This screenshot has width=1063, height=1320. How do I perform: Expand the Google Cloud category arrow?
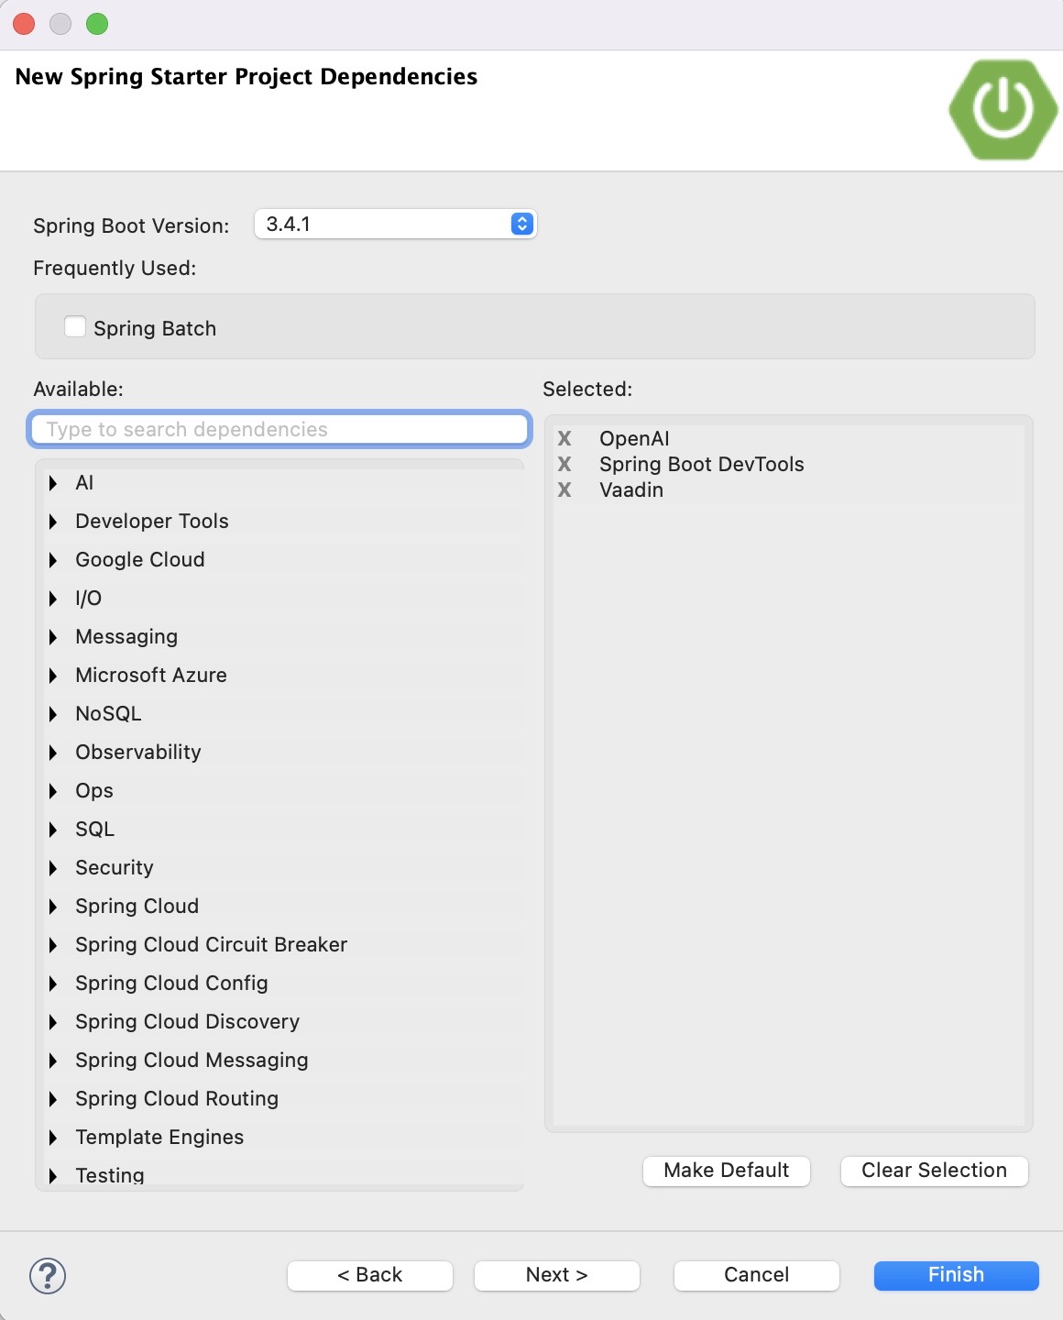[x=53, y=560]
